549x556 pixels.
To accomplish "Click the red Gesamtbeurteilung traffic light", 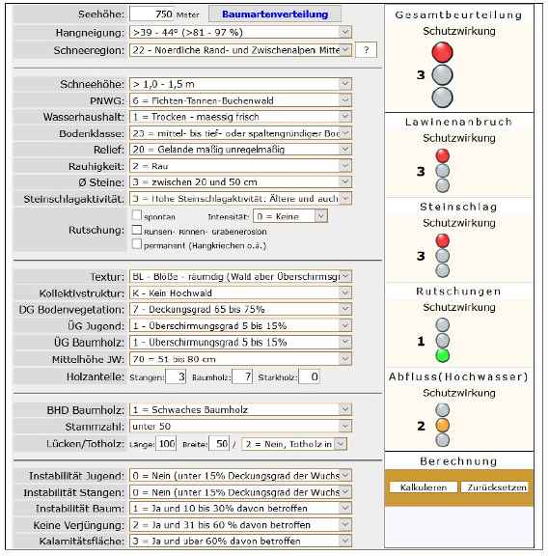I will 442,52.
